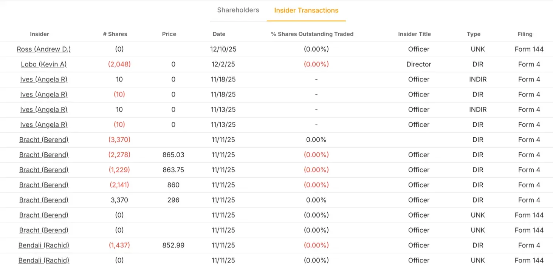Click the Date column header

[x=219, y=34]
